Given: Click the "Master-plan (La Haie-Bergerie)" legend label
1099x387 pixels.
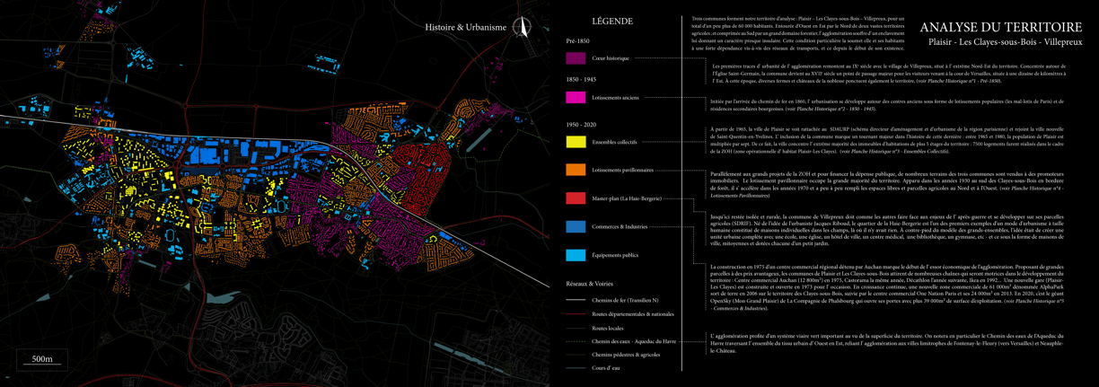Looking at the screenshot, I should pos(627,198).
